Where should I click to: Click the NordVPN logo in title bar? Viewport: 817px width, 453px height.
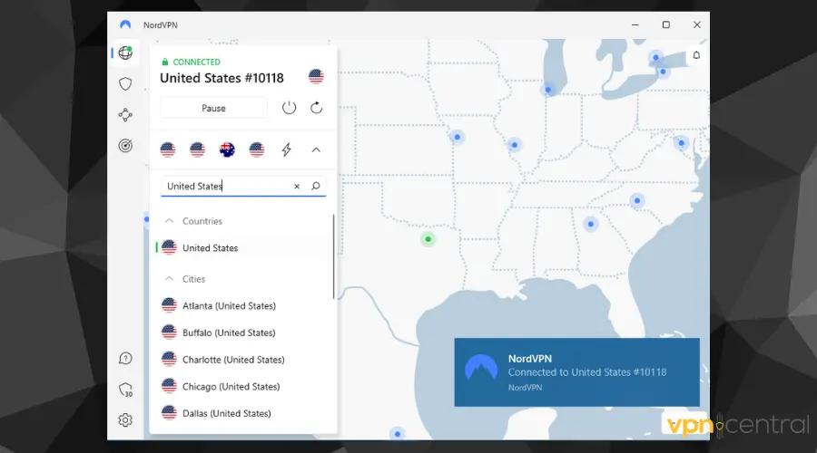[x=125, y=24]
